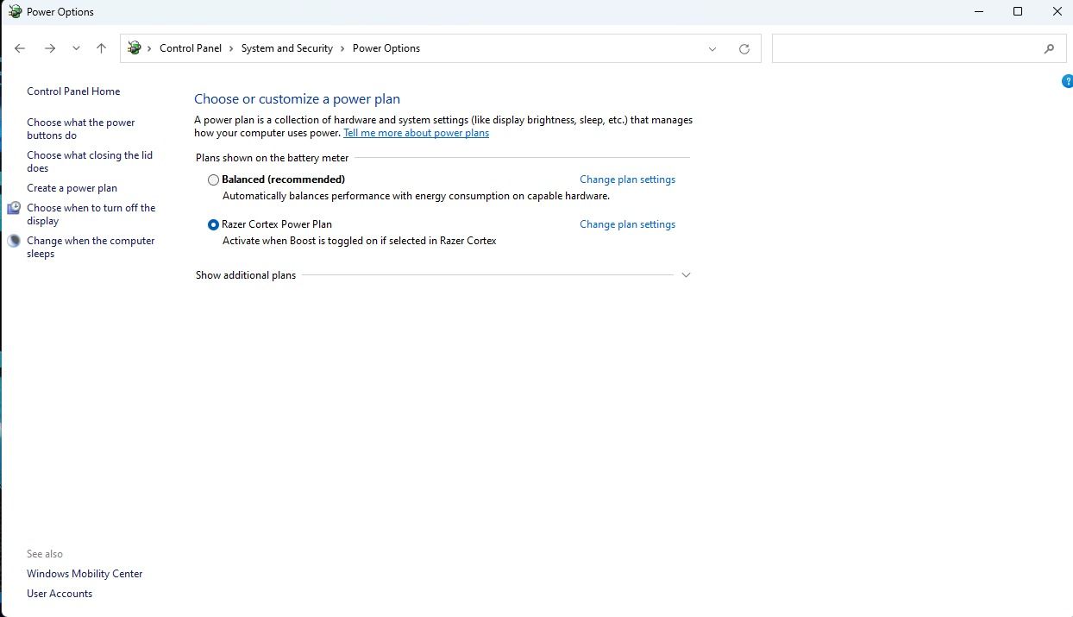Select the Balanced (recommended) power plan

tap(213, 179)
